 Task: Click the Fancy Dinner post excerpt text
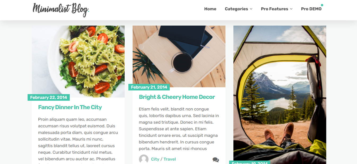point(78,139)
